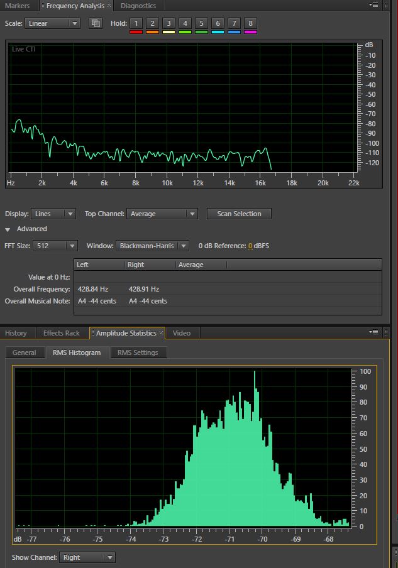Open the Scale dropdown set to Linear
This screenshot has width=398, height=568.
(52, 23)
